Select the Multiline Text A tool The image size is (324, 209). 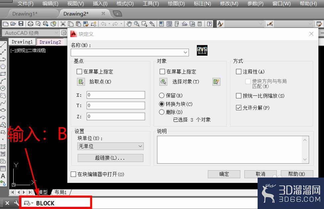pos(3,176)
